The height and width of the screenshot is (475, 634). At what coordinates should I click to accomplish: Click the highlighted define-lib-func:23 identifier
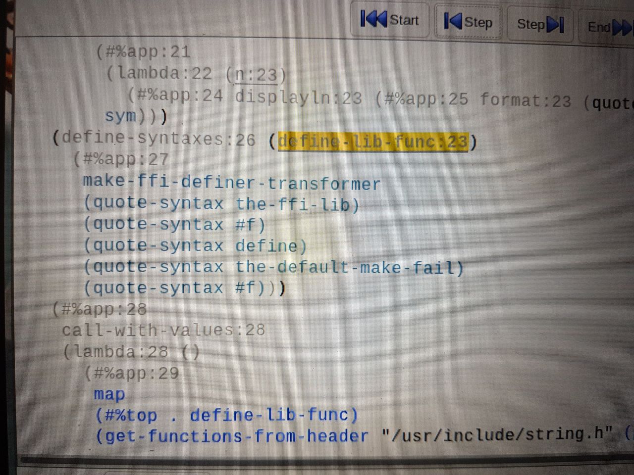coord(373,142)
